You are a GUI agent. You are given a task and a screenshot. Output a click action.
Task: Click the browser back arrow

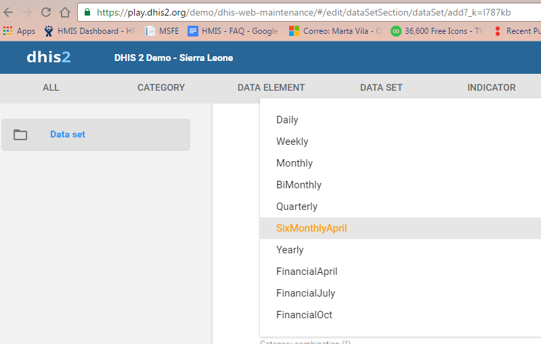click(x=8, y=12)
